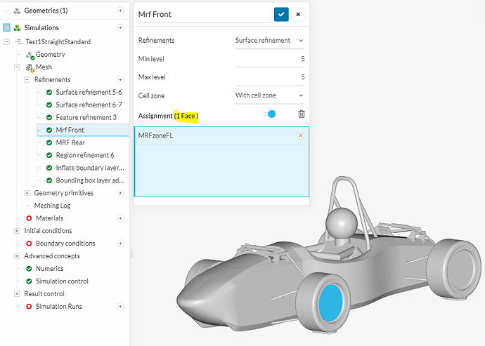Add a boundary condition with the plus icon
The width and height of the screenshot is (485, 346).
120,244
